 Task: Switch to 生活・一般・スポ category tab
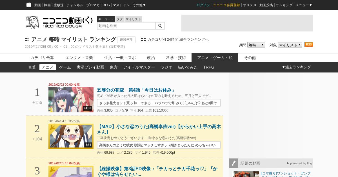120,58
